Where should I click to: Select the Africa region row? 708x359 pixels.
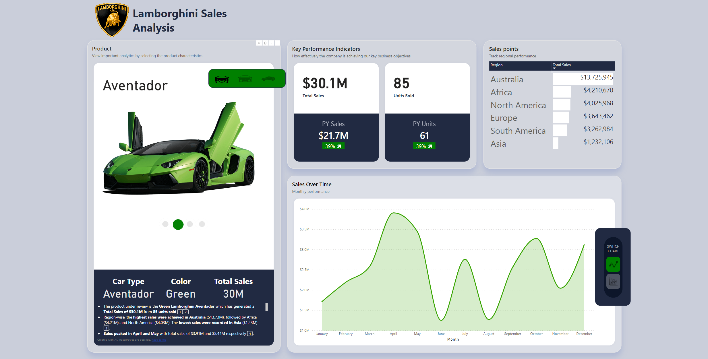(x=552, y=92)
